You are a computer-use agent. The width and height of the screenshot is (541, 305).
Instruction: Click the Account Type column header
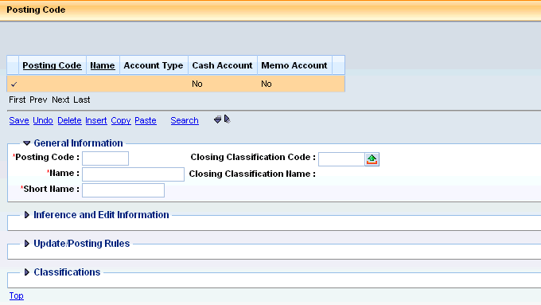pyautogui.click(x=154, y=65)
